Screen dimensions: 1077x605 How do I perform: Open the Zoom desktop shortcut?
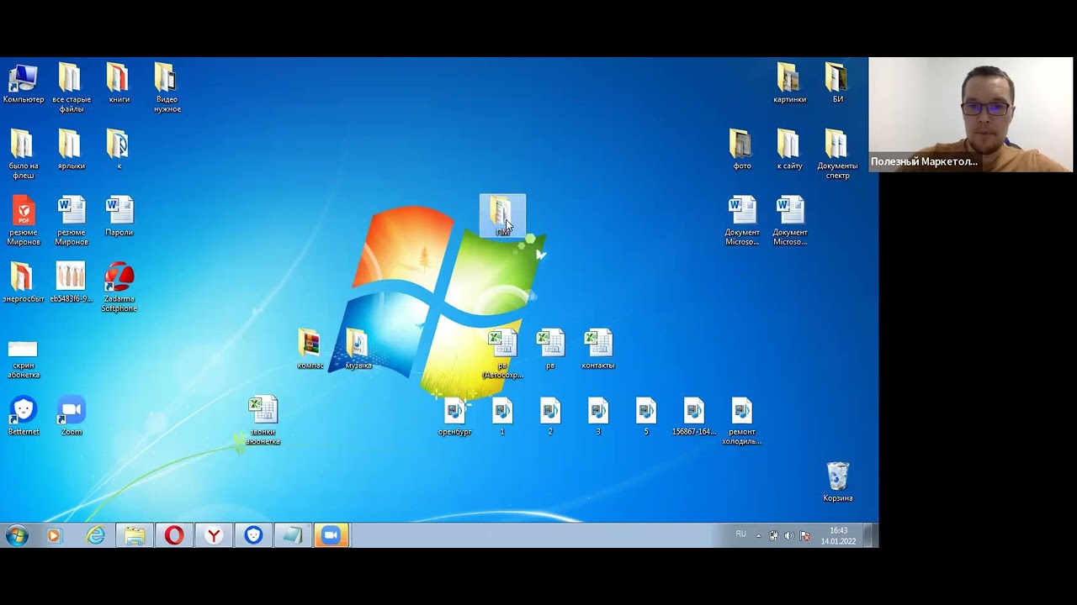(x=72, y=411)
